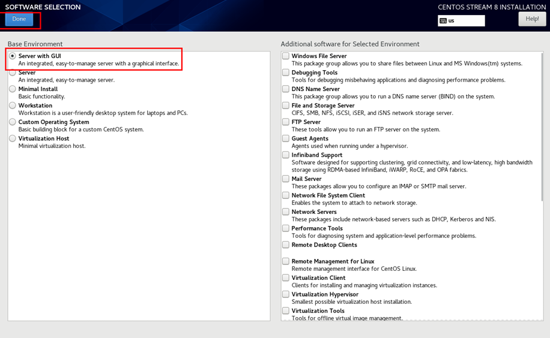The image size is (550, 338).
Task: Check the Mail Server checkbox
Action: click(286, 179)
